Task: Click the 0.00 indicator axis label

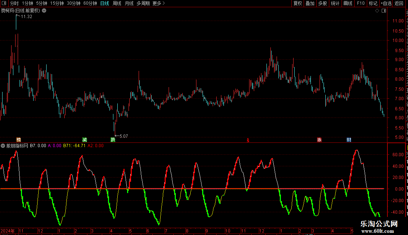Action: coord(399,189)
